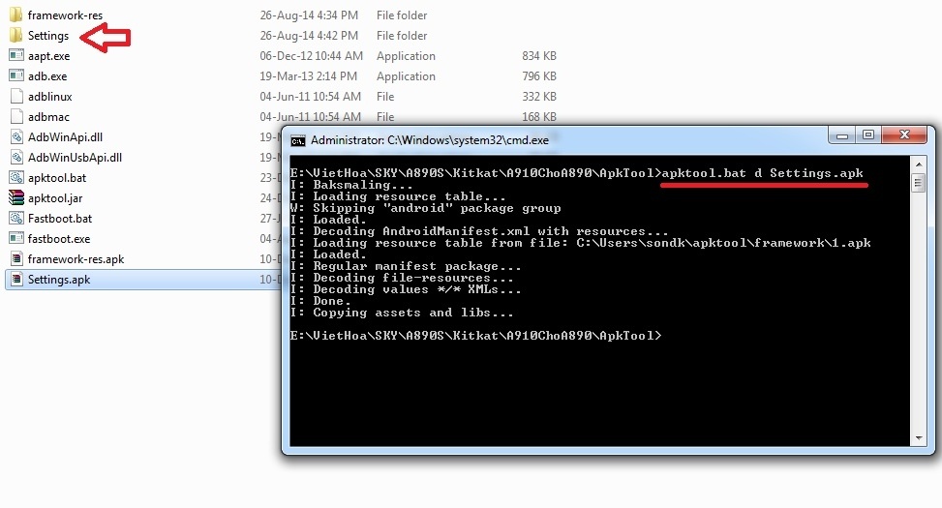Click the 26-Aug-14 4:42 PM date cell

pyautogui.click(x=309, y=36)
